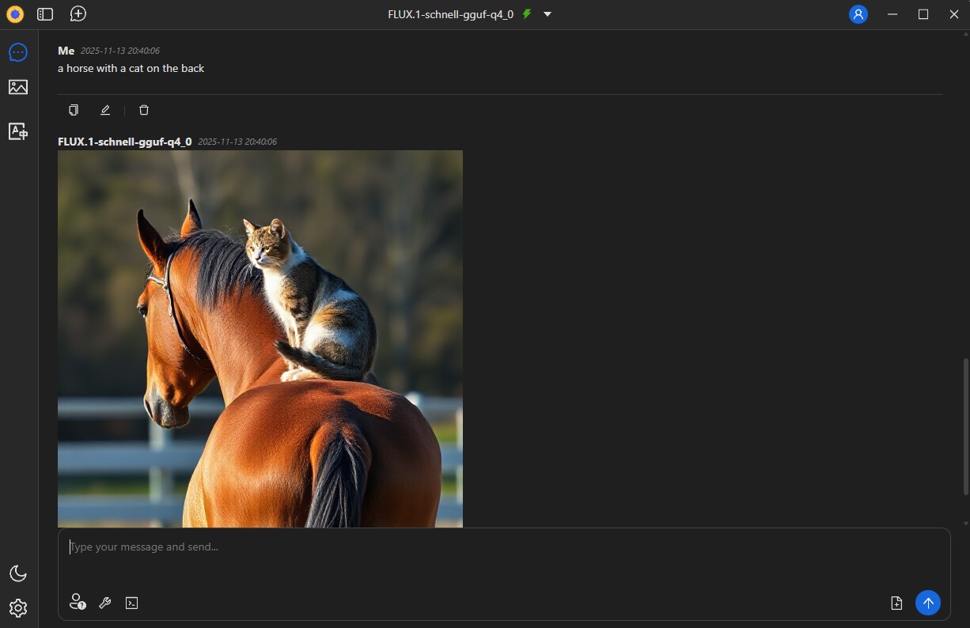
Task: Start a new chat with the plus bubble icon
Action: pyautogui.click(x=78, y=14)
